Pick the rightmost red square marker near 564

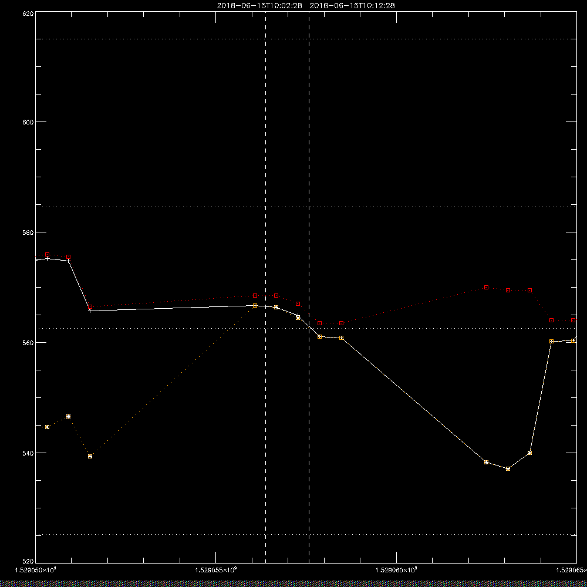click(573, 321)
